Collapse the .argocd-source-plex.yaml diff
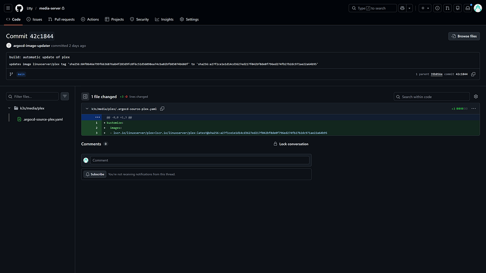Viewport: 486px width, 273px height. pos(87,109)
